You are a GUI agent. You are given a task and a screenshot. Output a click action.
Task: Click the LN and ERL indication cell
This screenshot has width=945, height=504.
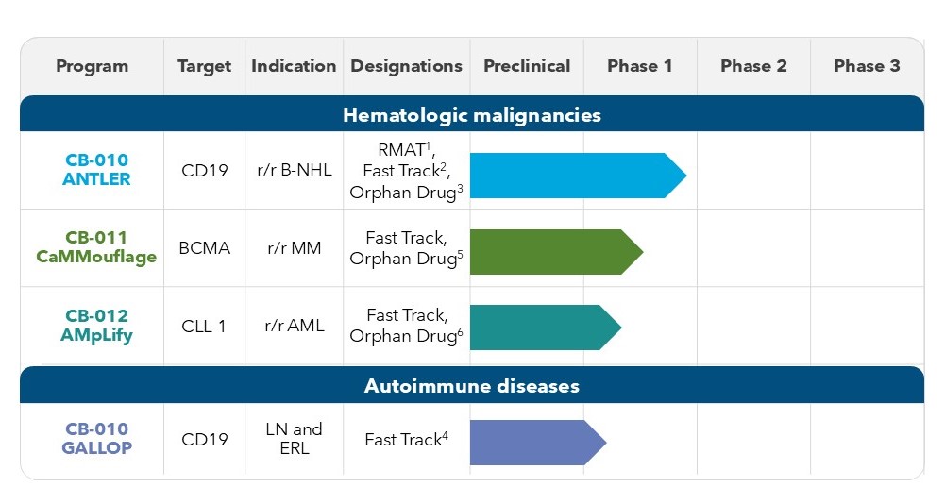[294, 439]
